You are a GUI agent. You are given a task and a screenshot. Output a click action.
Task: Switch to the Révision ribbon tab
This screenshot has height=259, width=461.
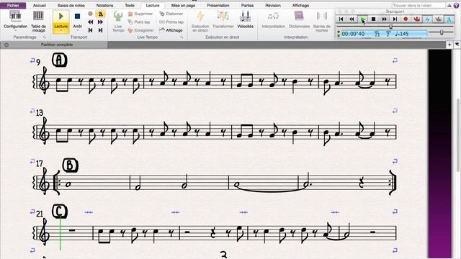[x=273, y=5]
